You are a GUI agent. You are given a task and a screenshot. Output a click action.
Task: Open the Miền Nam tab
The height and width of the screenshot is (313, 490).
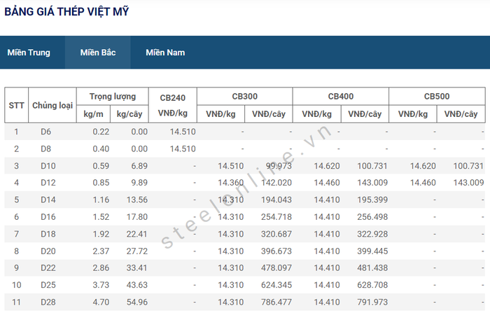(165, 53)
